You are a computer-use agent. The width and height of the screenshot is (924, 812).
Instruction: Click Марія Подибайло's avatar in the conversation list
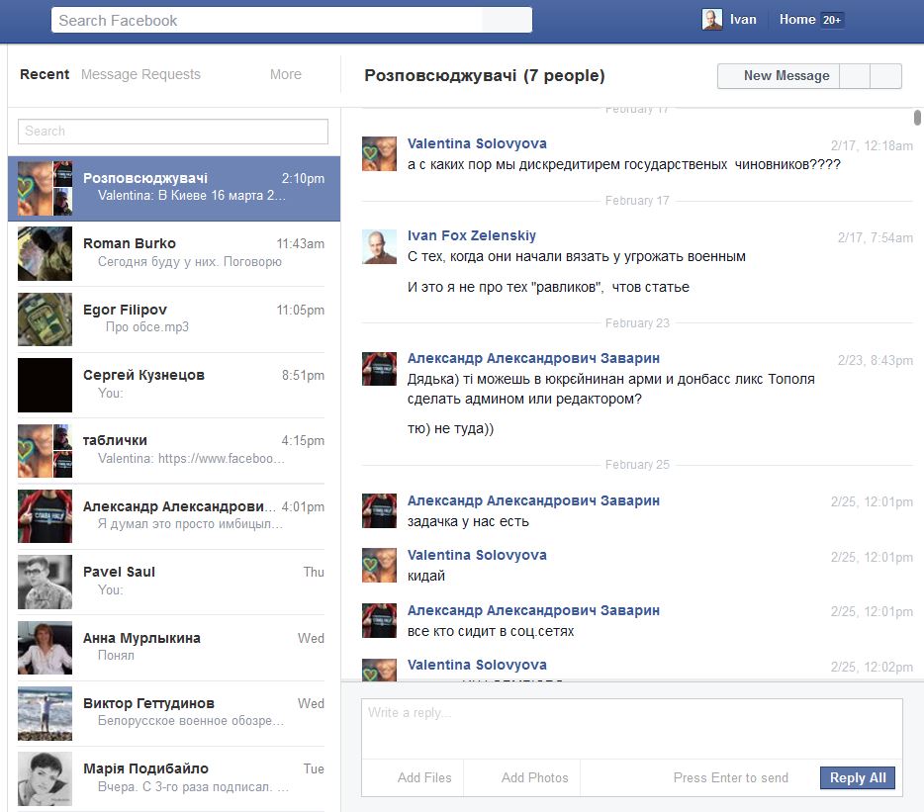[45, 777]
